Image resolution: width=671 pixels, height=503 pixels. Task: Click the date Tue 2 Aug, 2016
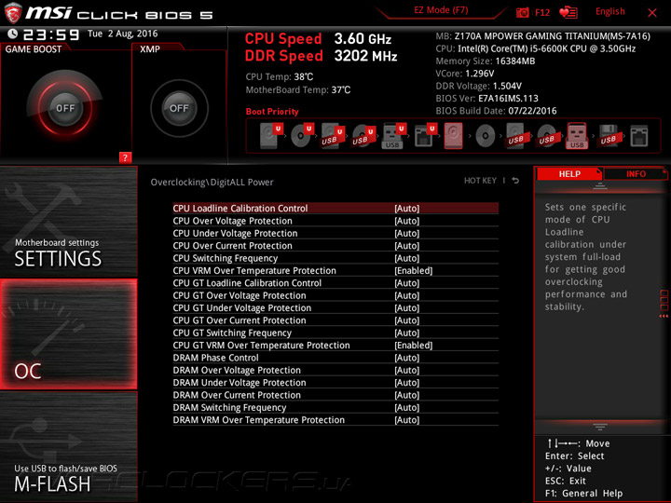[x=122, y=34]
